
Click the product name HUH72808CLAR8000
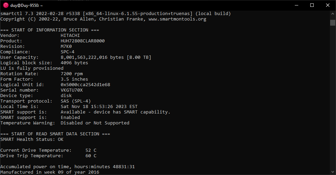[83, 41]
